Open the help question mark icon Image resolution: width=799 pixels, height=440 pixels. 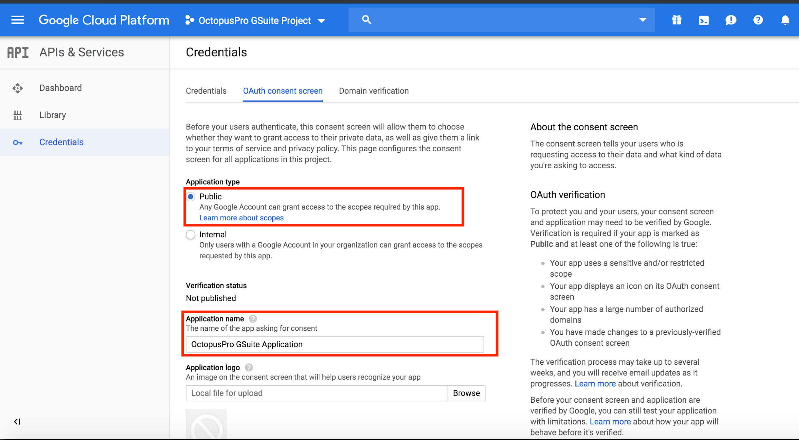[758, 20]
